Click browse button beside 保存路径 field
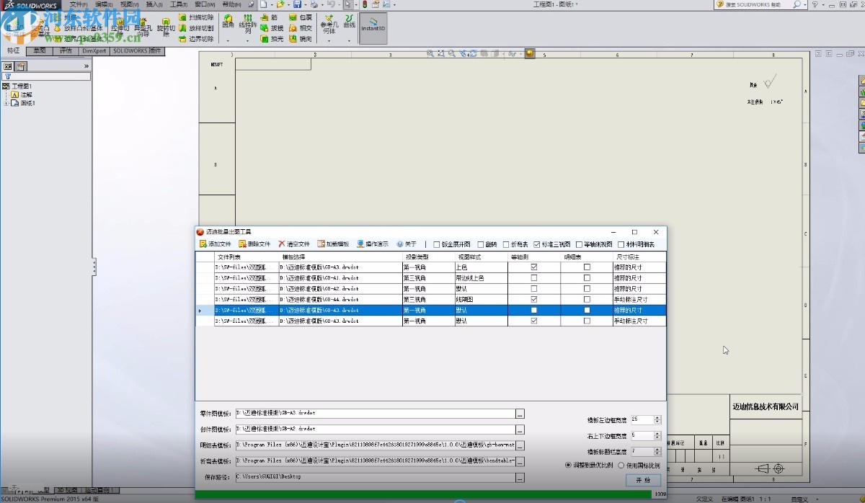The width and height of the screenshot is (865, 503). (x=520, y=477)
